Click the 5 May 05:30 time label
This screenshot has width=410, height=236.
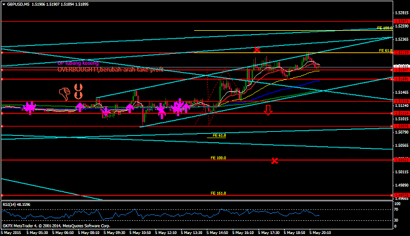tap(37, 233)
